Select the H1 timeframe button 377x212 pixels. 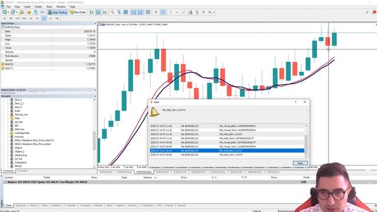pos(31,18)
